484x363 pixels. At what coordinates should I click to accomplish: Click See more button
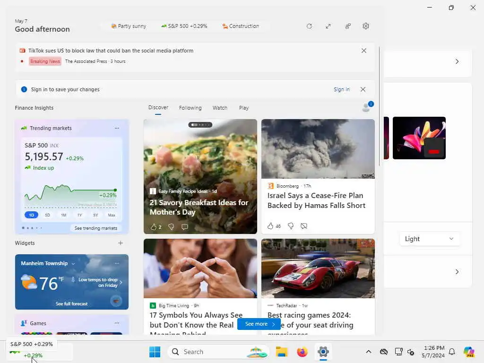point(259,324)
